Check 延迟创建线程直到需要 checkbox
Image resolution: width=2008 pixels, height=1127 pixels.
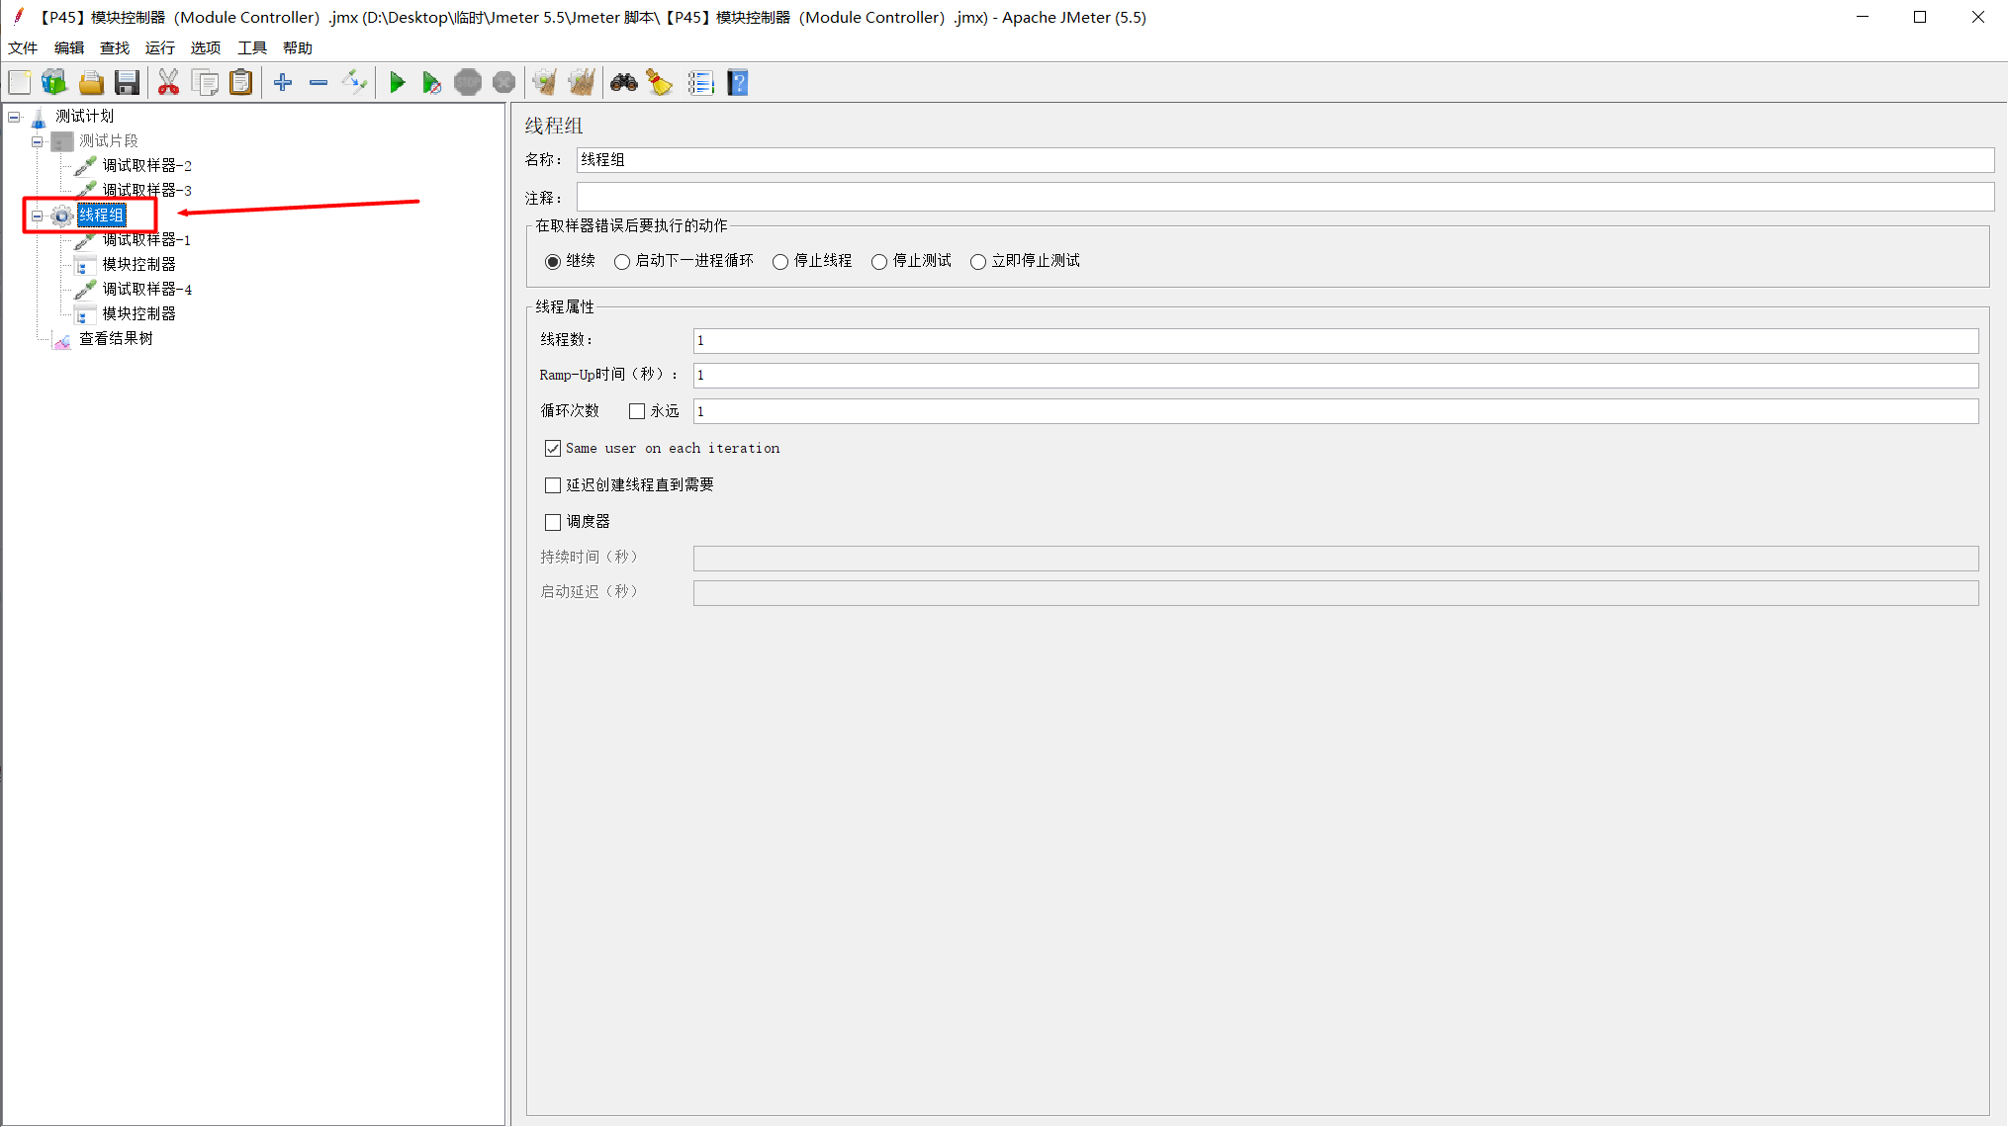pos(553,485)
